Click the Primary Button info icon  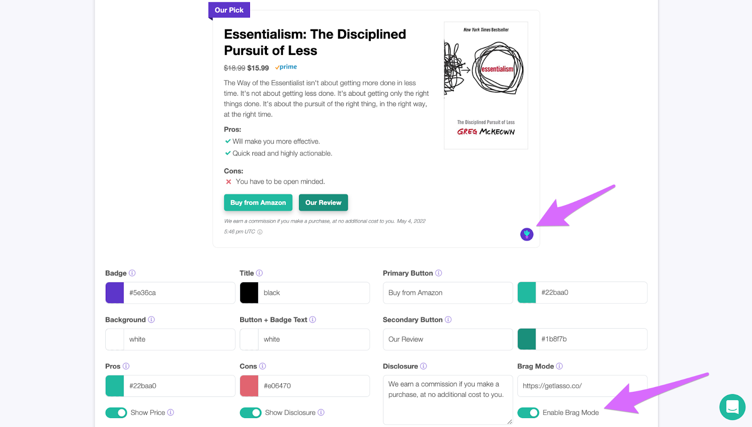tap(439, 273)
